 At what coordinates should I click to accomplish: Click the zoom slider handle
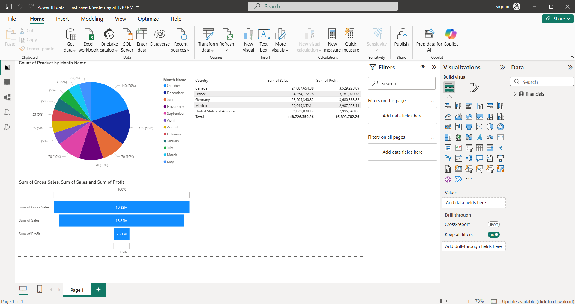coord(441,301)
